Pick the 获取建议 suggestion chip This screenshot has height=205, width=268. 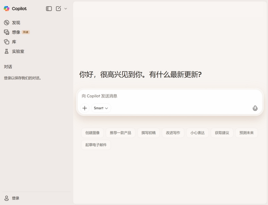222,133
